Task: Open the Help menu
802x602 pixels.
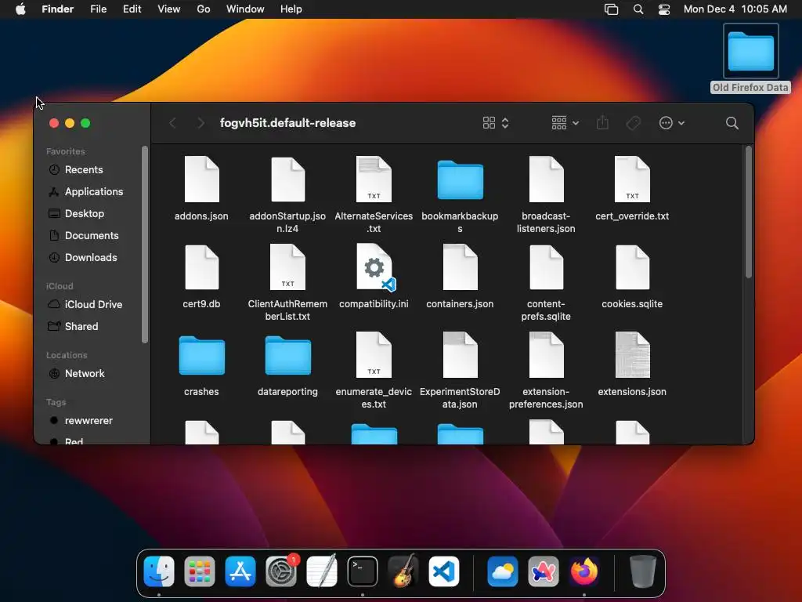Action: 291,9
